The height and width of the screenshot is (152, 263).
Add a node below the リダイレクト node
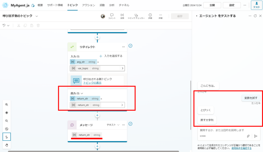[x=97, y=115]
